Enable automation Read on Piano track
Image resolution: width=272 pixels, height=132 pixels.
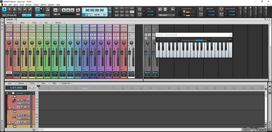click(18, 107)
